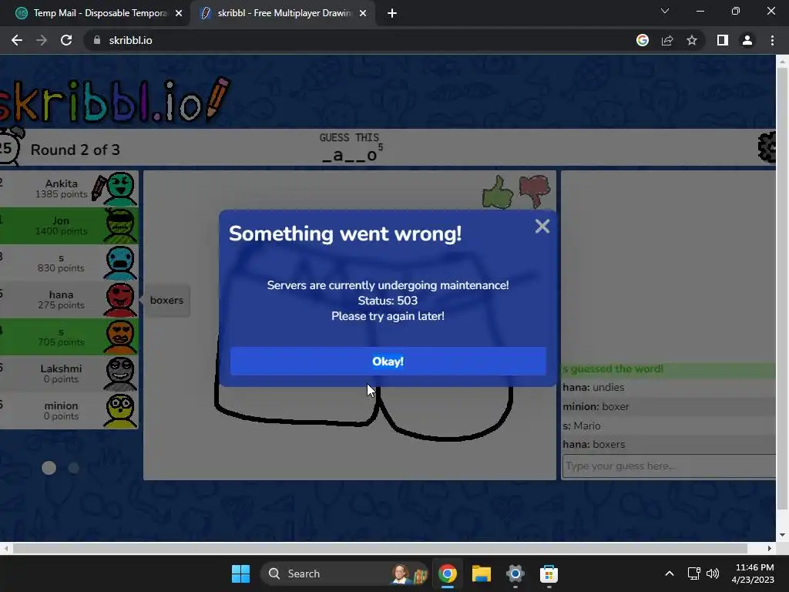Click Lakshmi's gray avatar
789x592 pixels.
(120, 374)
